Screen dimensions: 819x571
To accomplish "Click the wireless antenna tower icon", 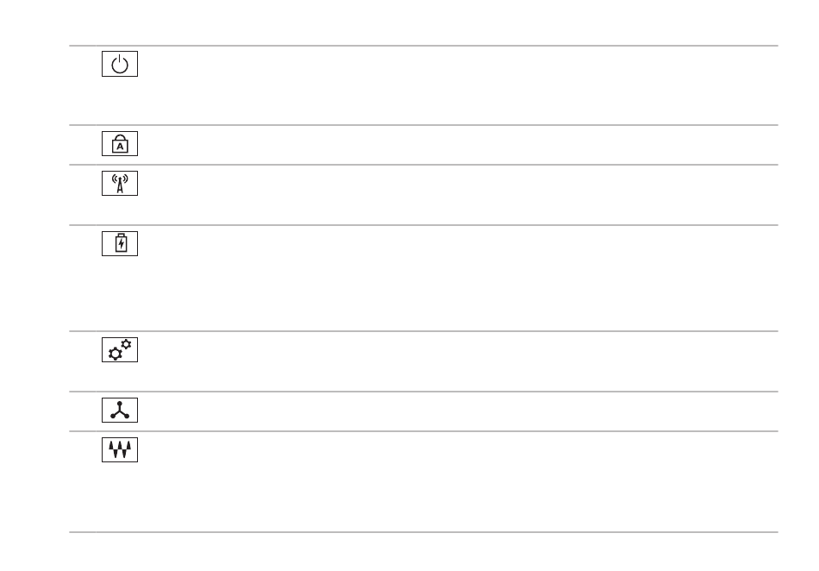I will click(120, 184).
